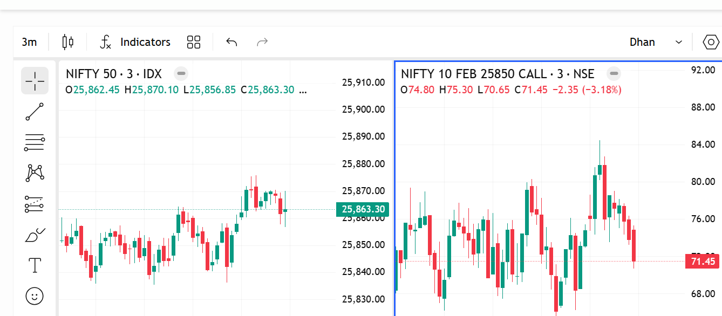The height and width of the screenshot is (316, 722).
Task: Open the 3m time interval selector
Action: (x=29, y=42)
